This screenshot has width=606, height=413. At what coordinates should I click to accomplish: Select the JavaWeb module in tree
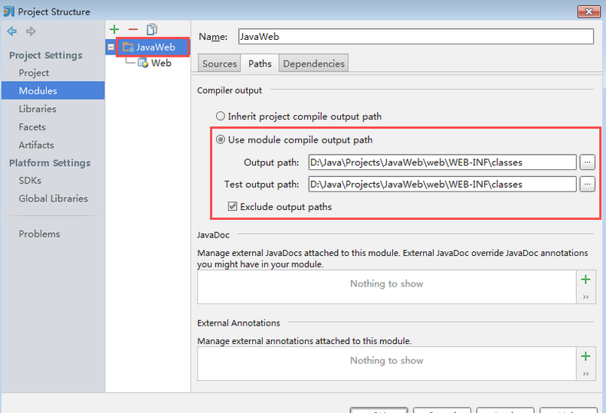149,48
